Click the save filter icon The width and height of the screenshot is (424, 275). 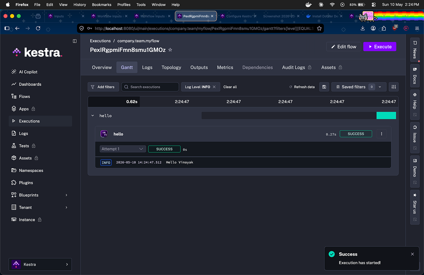[x=324, y=87]
